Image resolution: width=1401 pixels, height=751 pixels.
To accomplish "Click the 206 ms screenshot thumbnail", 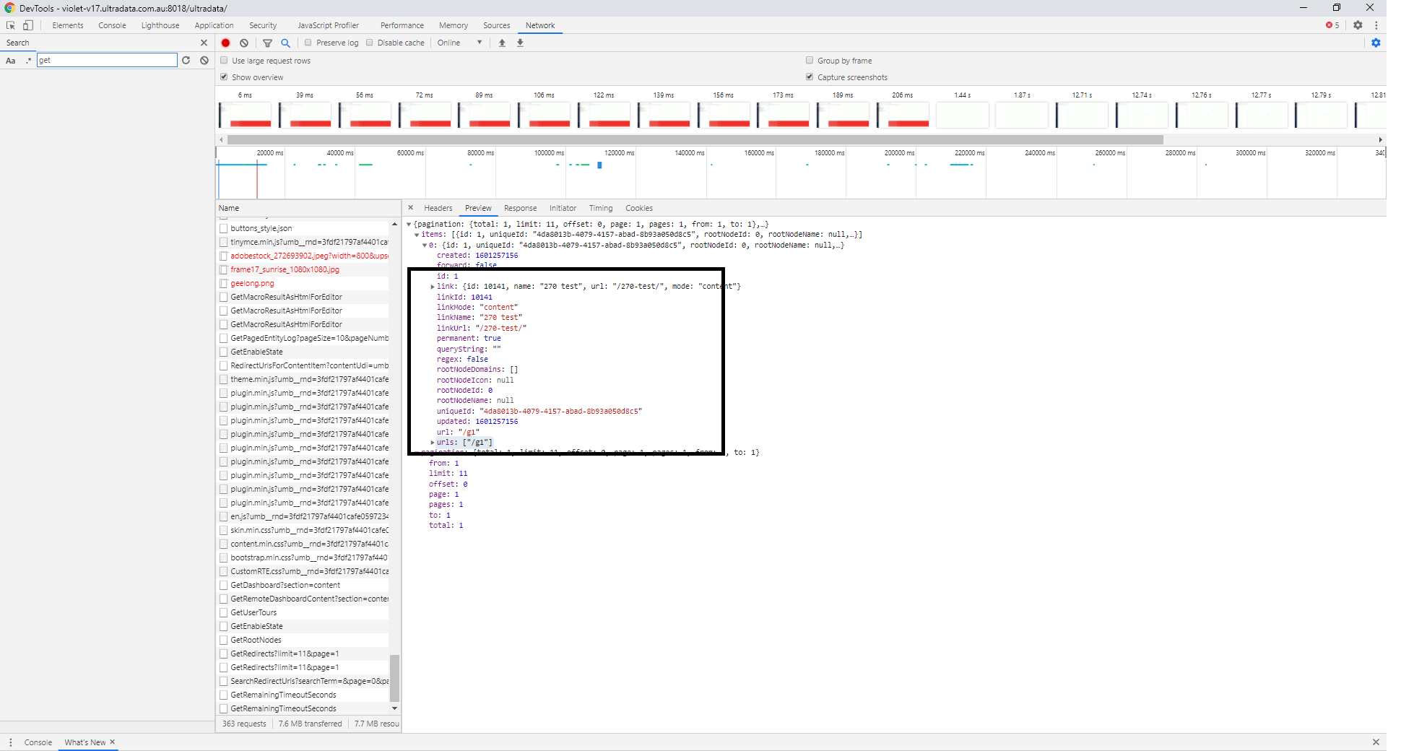I will click(x=903, y=115).
